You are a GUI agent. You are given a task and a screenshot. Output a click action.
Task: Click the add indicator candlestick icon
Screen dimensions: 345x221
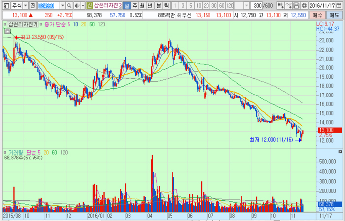pos(280,5)
